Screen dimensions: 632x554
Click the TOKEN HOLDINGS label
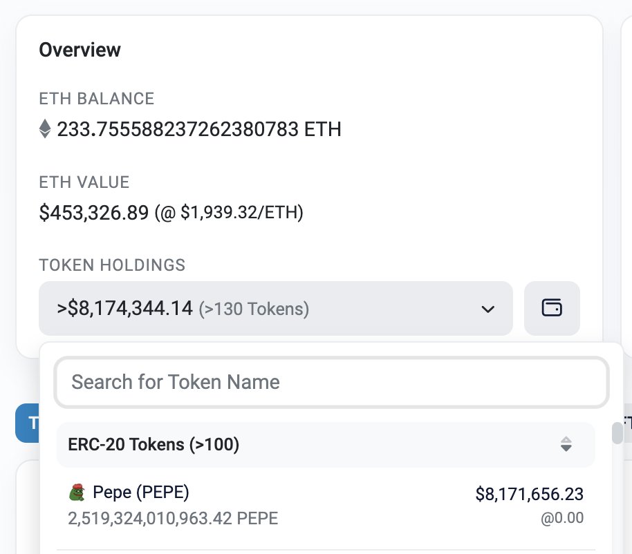click(x=112, y=265)
